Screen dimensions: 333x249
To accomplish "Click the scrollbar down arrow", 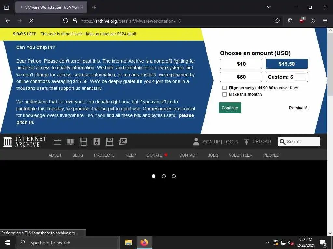I will (x=330, y=233).
